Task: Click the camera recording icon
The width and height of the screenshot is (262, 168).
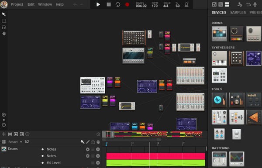Action: pyautogui.click(x=248, y=4)
